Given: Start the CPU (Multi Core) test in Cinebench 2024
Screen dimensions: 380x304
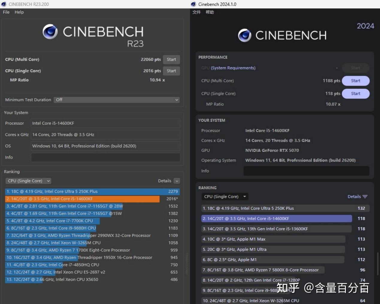Looking at the screenshot, I should click(x=356, y=81).
